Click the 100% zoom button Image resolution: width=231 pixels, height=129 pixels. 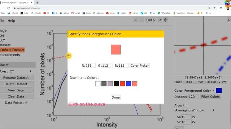pos(150,20)
